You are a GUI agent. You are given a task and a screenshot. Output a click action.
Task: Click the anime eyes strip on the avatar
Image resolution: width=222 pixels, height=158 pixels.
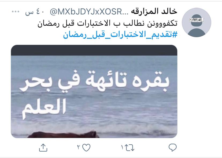(196, 20)
